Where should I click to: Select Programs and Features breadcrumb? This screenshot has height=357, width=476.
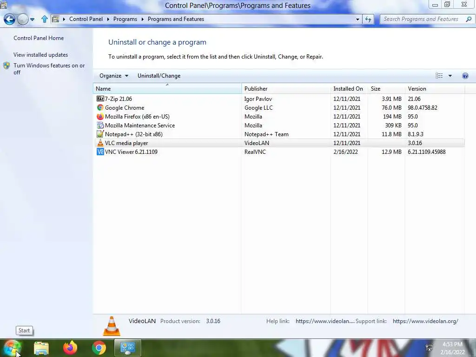176,19
